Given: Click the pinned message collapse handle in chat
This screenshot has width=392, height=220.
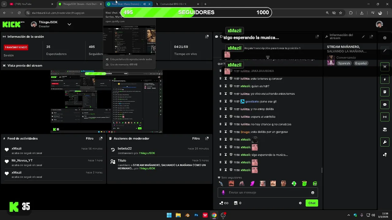Looking at the screenshot, I should (x=268, y=57).
